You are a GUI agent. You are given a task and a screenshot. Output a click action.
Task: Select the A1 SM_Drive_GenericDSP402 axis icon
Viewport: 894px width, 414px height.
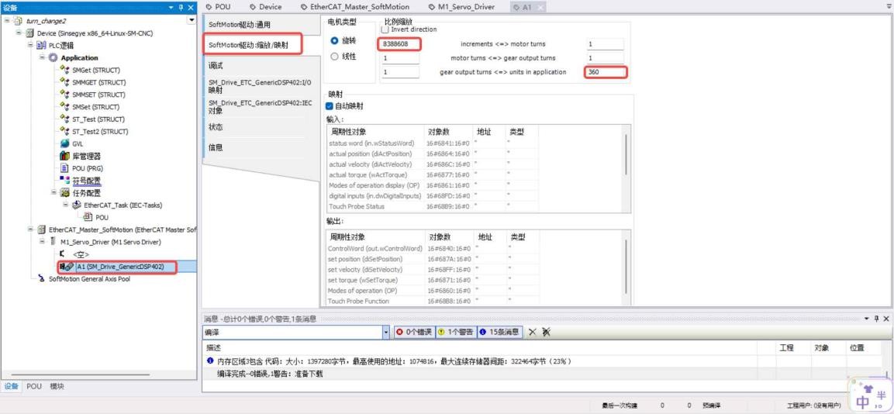click(x=67, y=267)
